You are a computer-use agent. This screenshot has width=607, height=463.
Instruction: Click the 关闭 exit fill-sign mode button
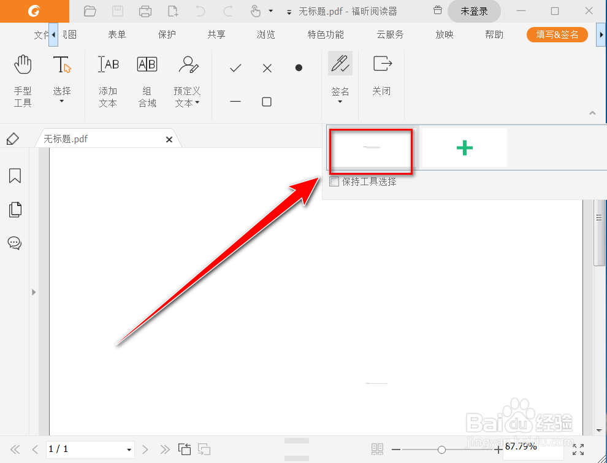(382, 75)
